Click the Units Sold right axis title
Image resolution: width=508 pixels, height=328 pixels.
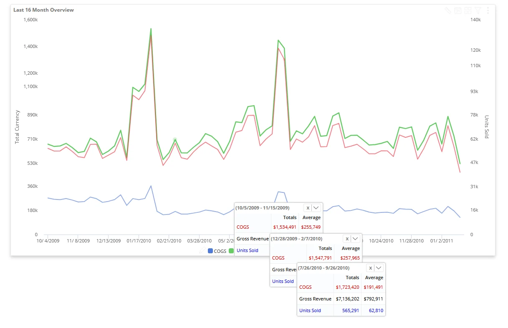click(x=486, y=127)
